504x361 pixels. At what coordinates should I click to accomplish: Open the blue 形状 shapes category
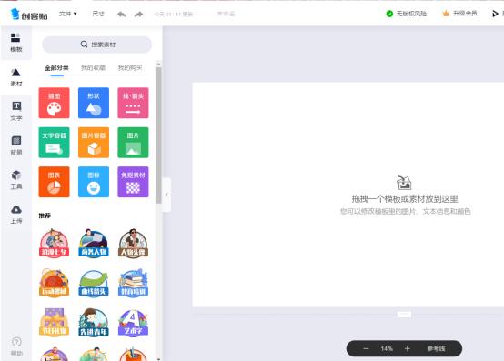(x=94, y=103)
